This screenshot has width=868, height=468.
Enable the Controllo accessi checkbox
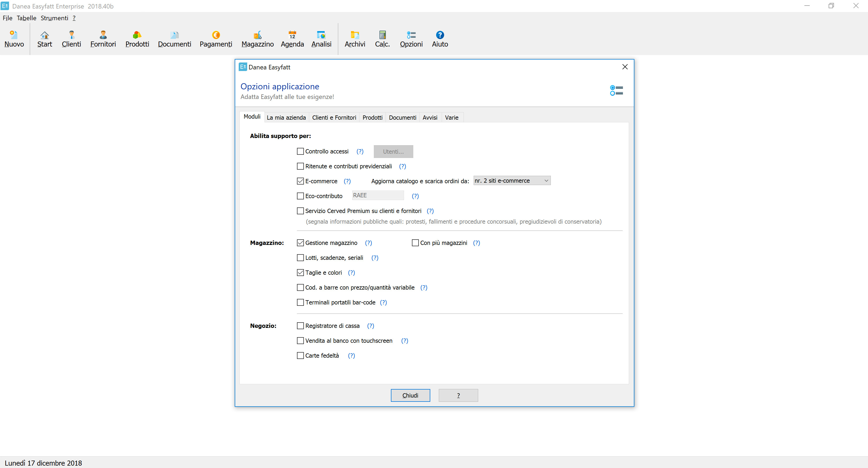(x=300, y=152)
